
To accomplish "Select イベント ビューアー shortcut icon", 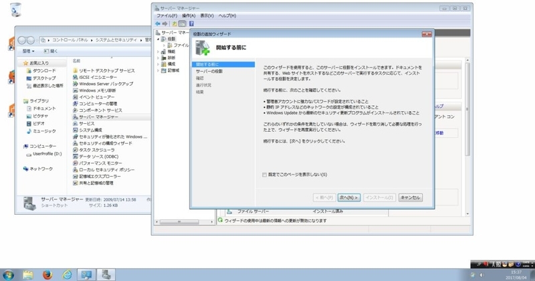I will point(76,97).
